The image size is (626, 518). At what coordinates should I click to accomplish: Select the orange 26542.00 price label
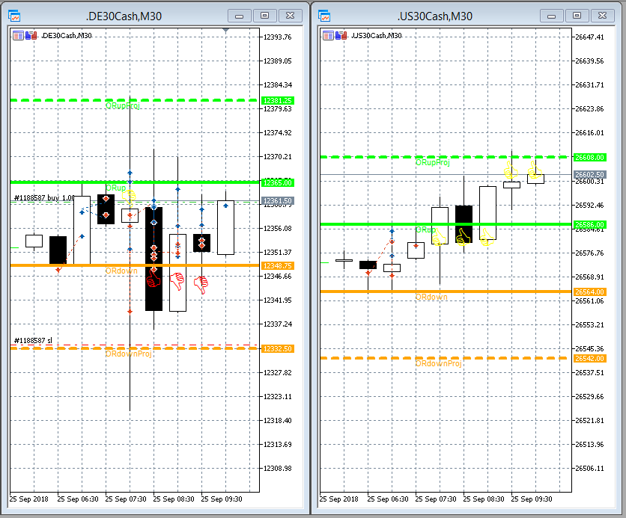coord(589,358)
